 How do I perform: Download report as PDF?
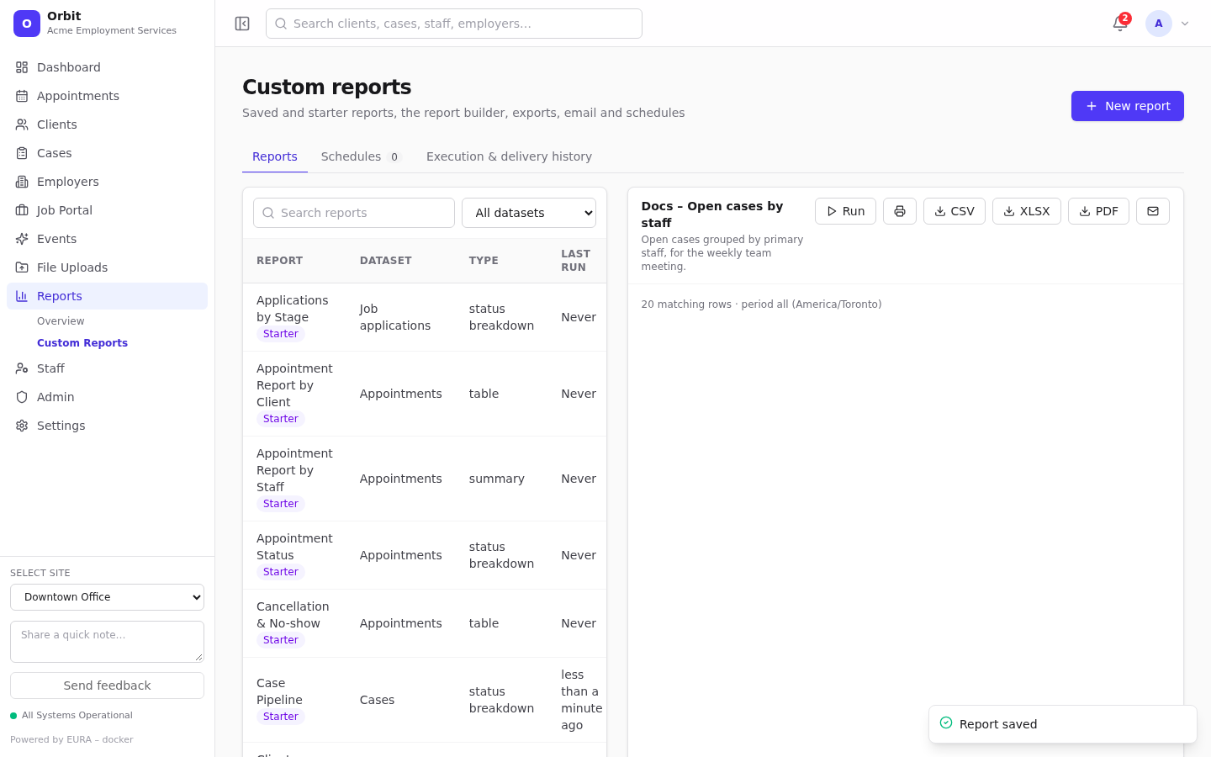pyautogui.click(x=1098, y=211)
